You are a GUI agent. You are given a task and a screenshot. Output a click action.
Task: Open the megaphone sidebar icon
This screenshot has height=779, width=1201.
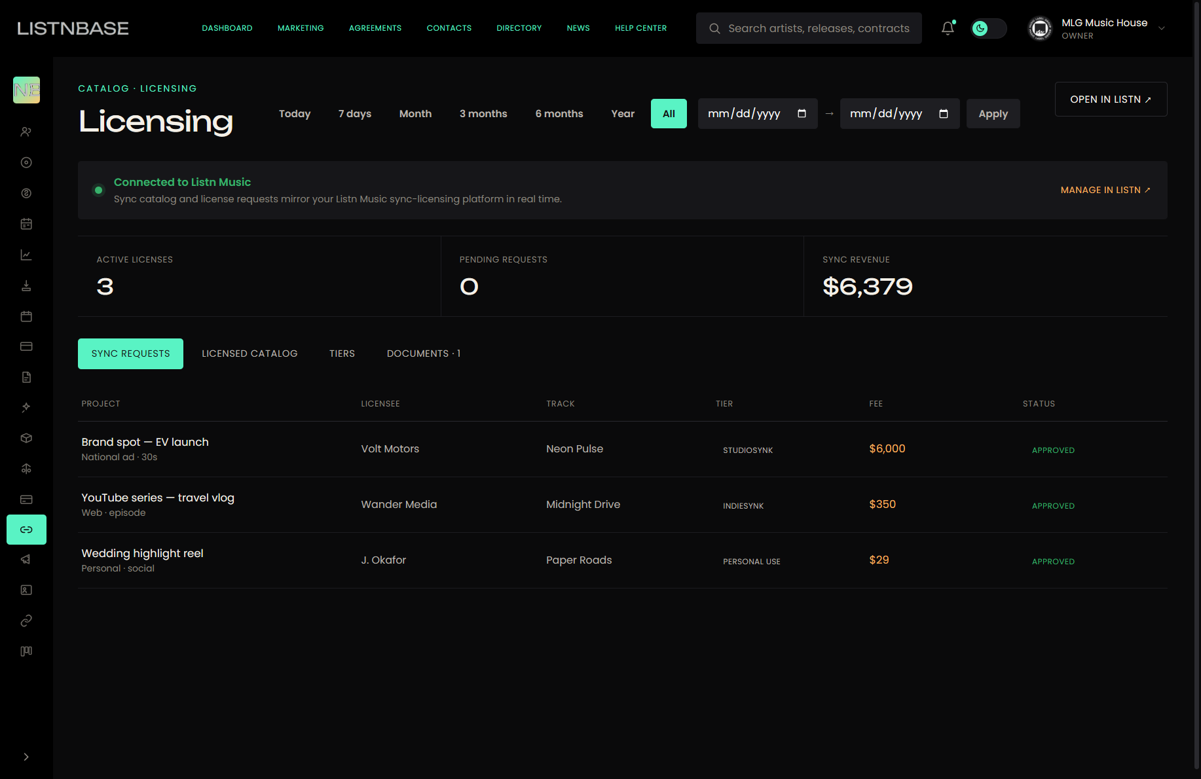point(26,559)
